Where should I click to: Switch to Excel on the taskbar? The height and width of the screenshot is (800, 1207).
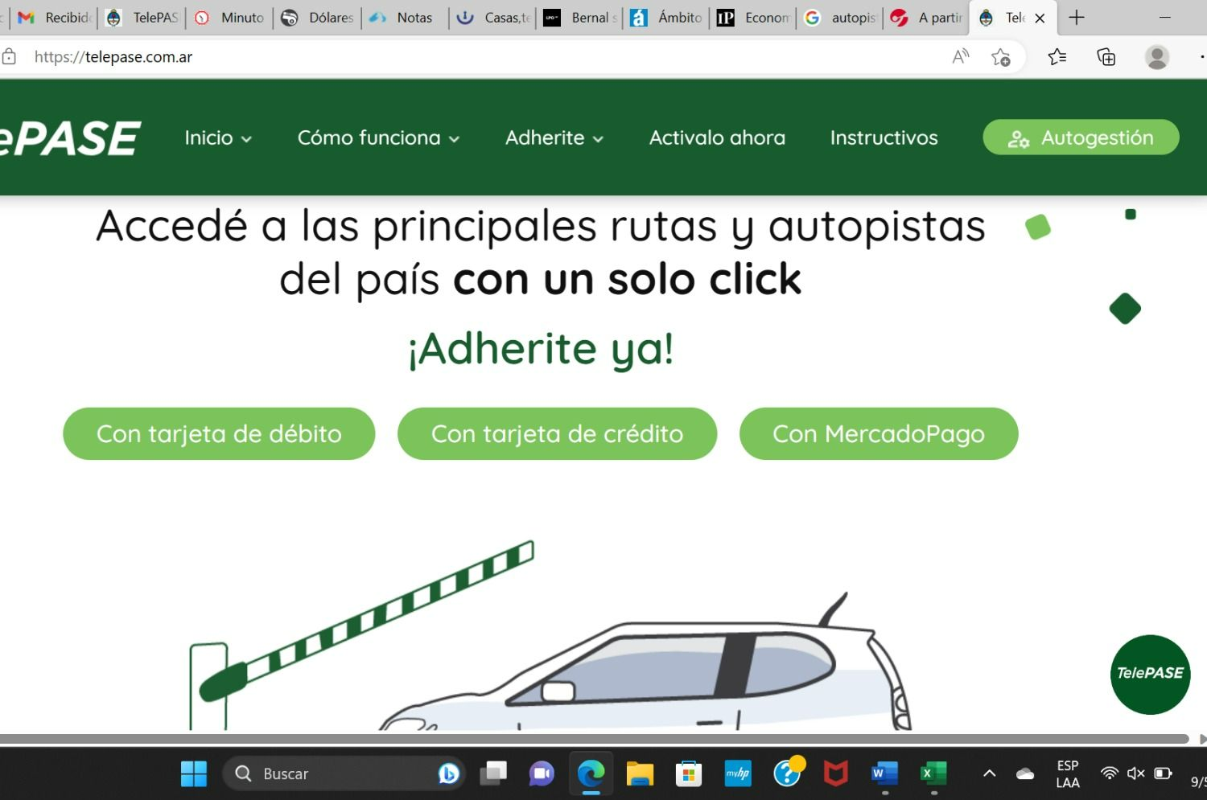point(933,773)
